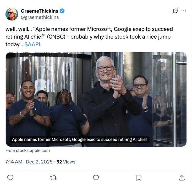Image resolution: width=192 pixels, height=185 pixels.
Task: Like the post with the heart icon
Action: coord(96,177)
